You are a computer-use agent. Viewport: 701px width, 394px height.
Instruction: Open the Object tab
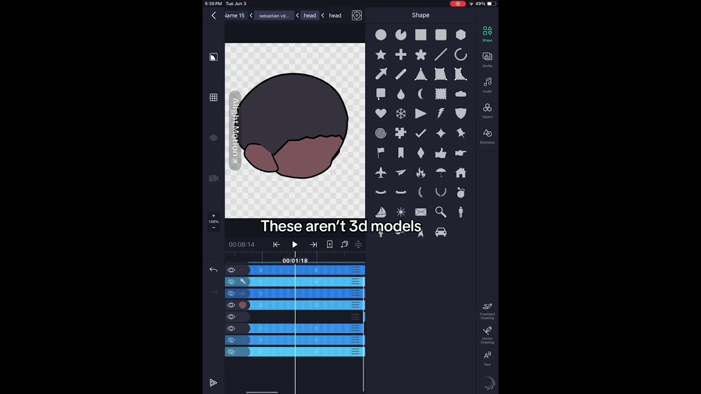point(487,111)
